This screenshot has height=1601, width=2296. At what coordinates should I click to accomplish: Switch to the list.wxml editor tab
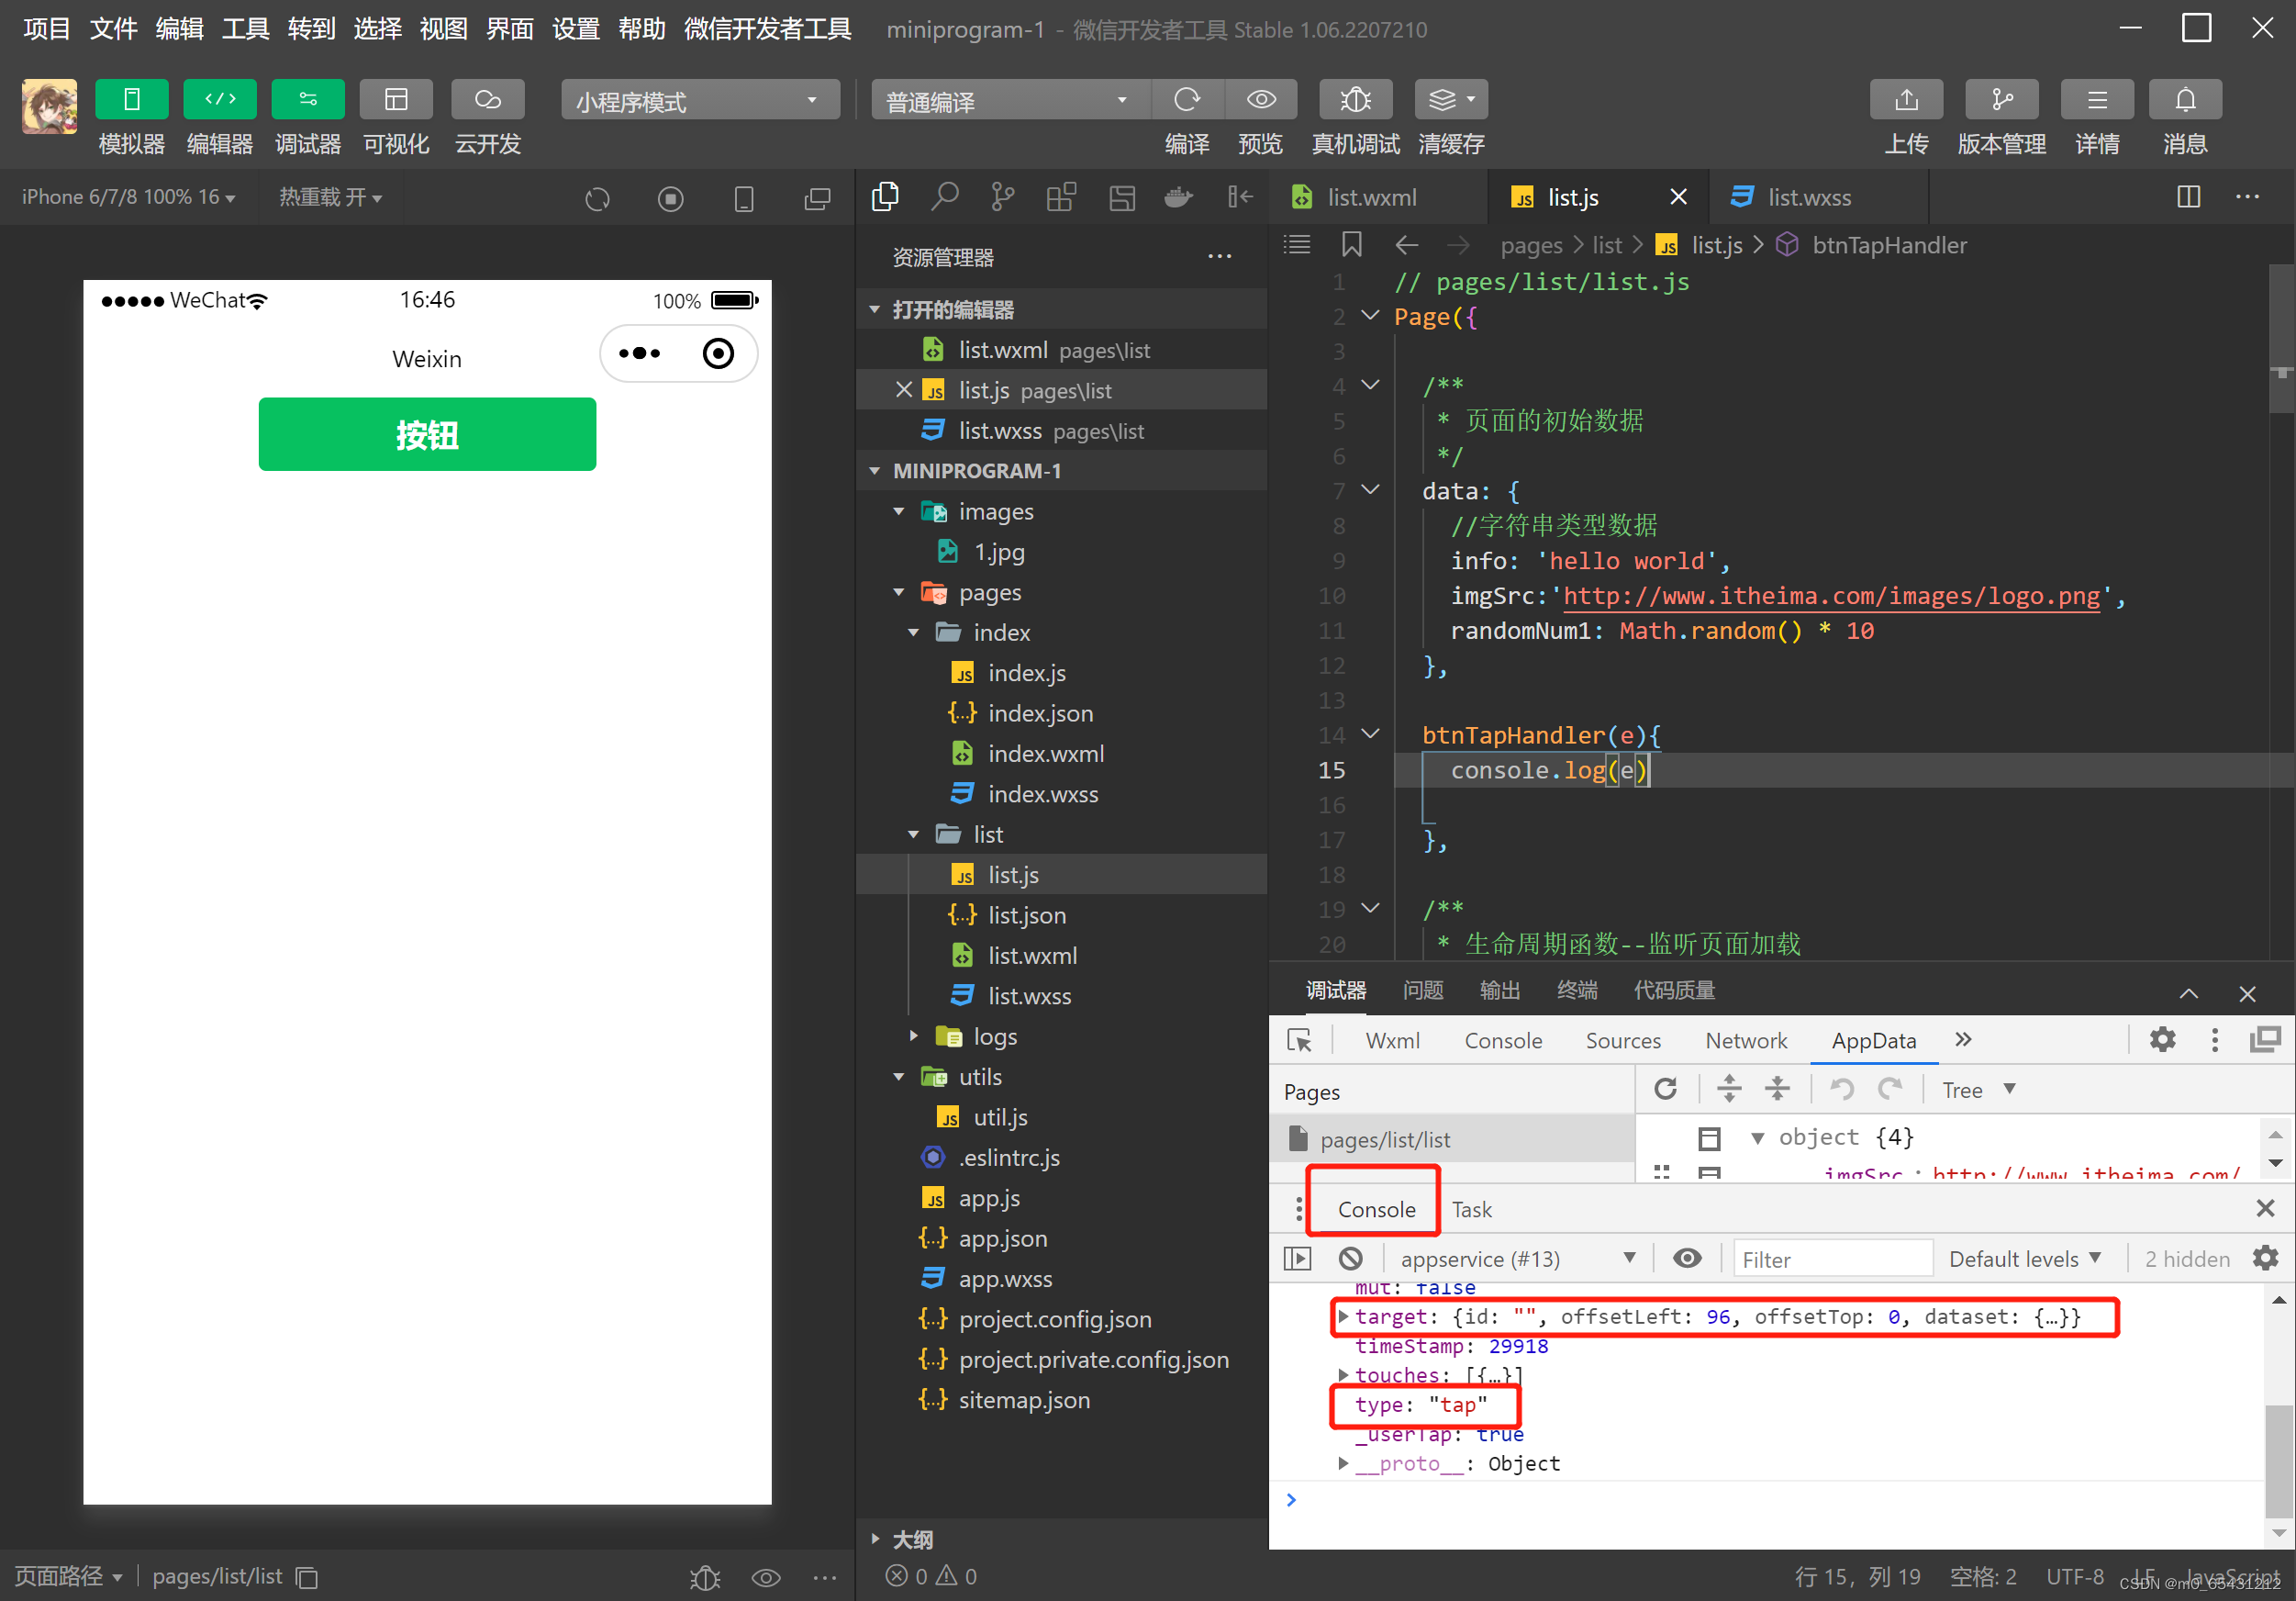coord(1379,197)
